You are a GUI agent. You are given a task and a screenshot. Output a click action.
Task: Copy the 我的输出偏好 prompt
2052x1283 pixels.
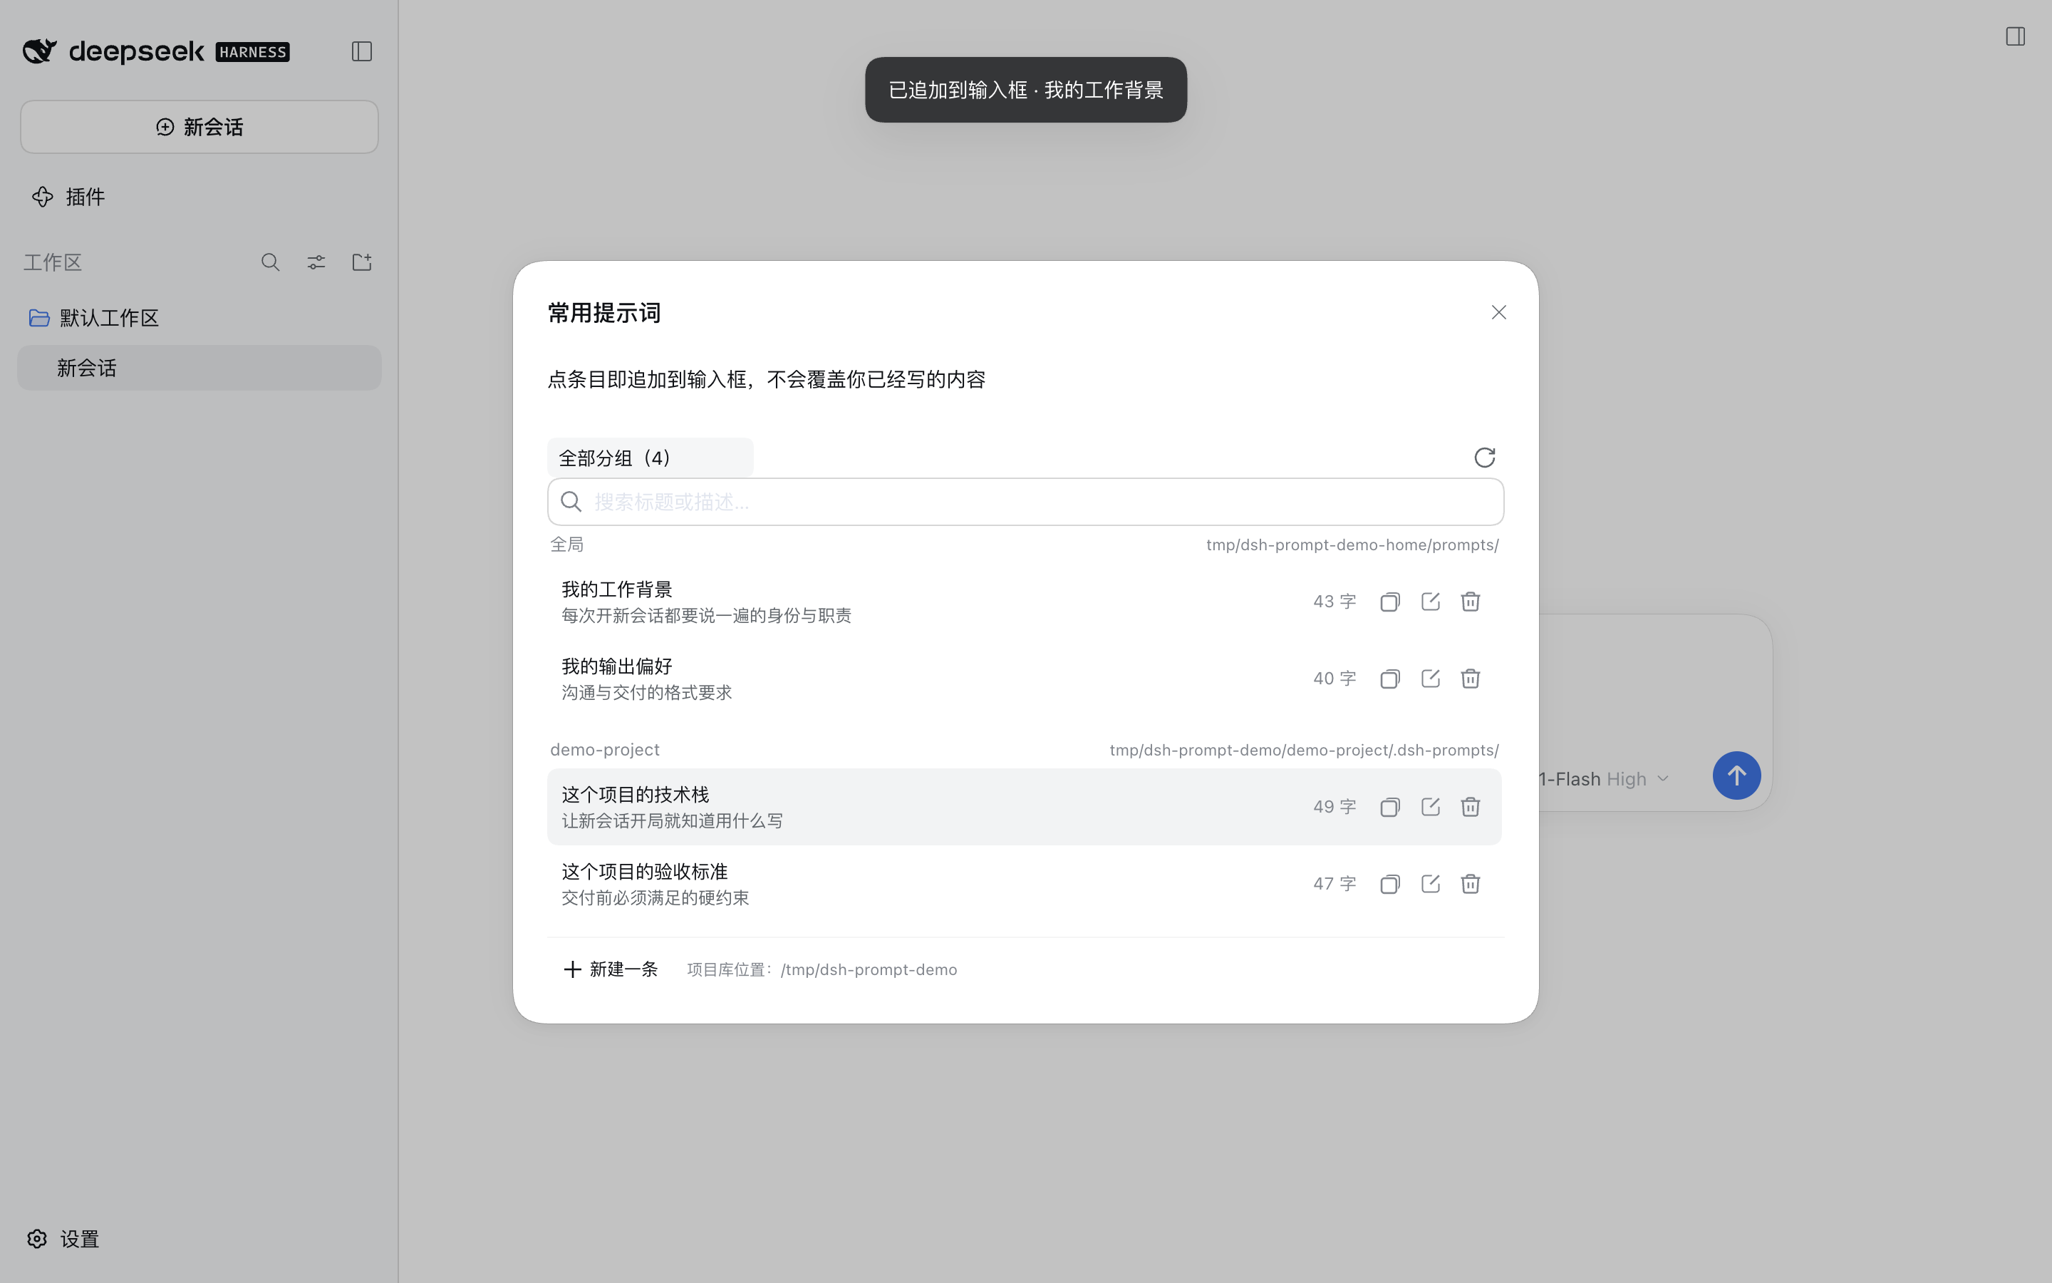pos(1389,679)
